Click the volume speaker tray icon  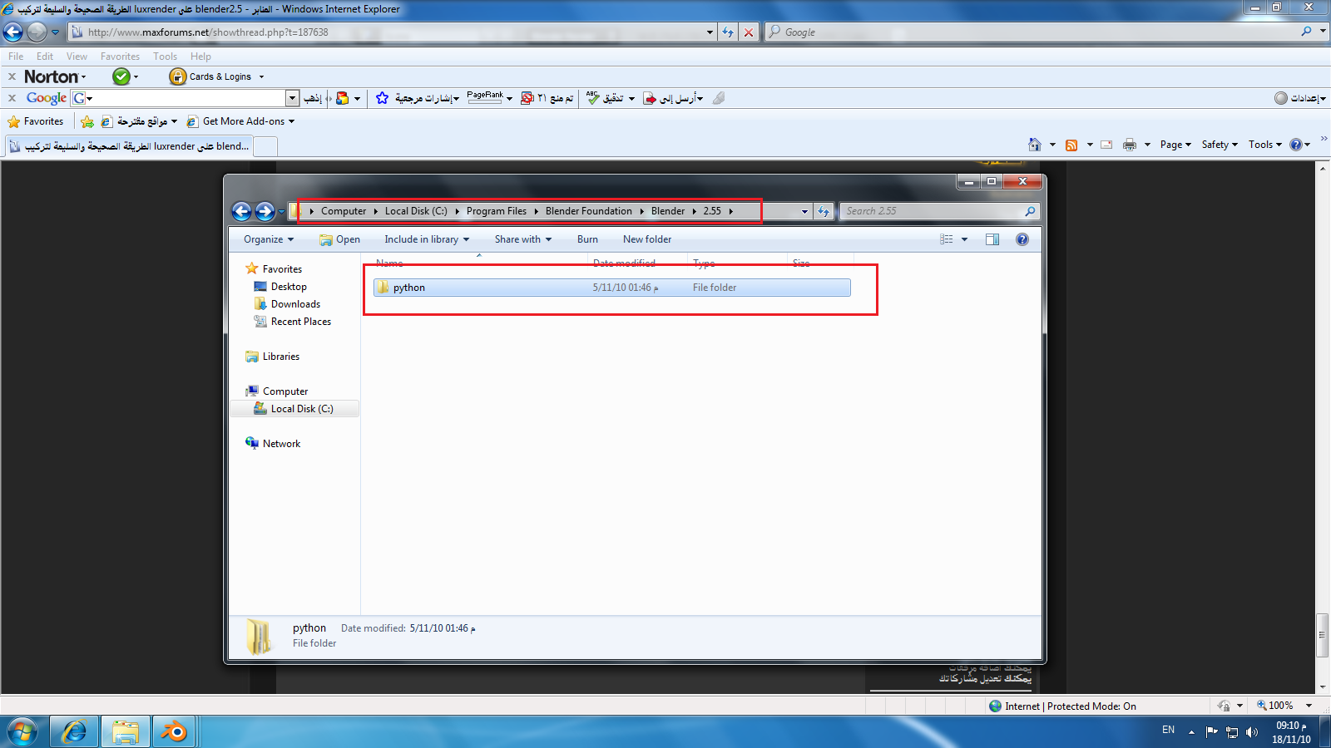(1252, 732)
